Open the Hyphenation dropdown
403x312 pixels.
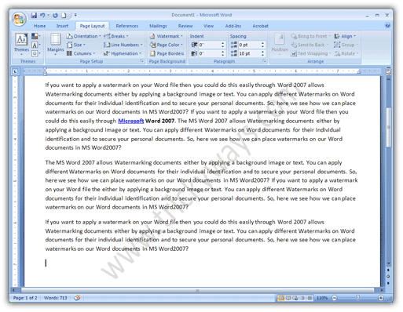(x=123, y=53)
